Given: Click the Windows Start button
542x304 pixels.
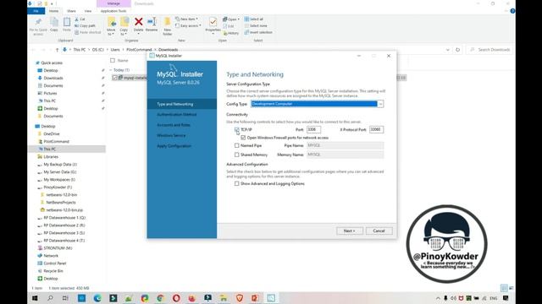Looking at the screenshot, I should [x=35, y=298].
